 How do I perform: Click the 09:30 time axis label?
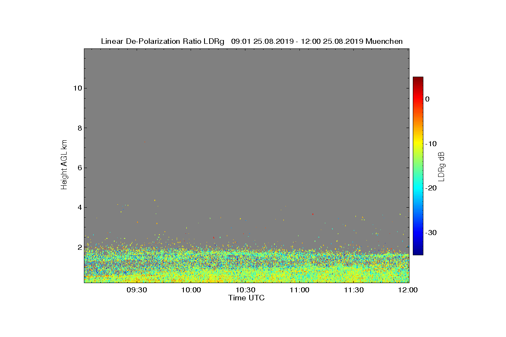tap(137, 290)
